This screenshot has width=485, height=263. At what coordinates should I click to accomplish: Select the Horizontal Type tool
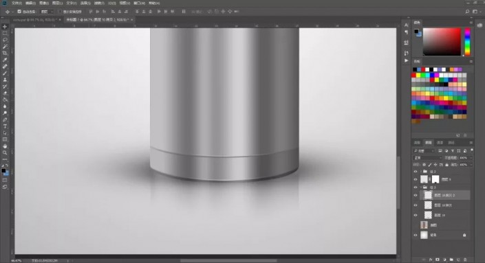[5, 126]
